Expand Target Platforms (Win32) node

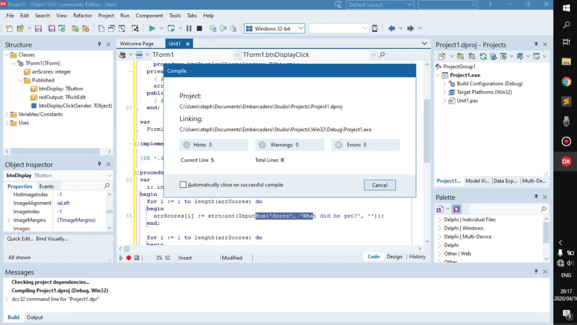pyautogui.click(x=444, y=92)
